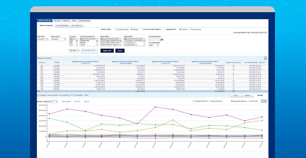Switch to Account Details tab

click(62, 25)
